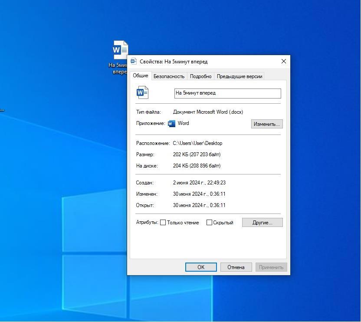The height and width of the screenshot is (322, 361).
Task: Go to the Подробно tab
Action: click(x=200, y=76)
